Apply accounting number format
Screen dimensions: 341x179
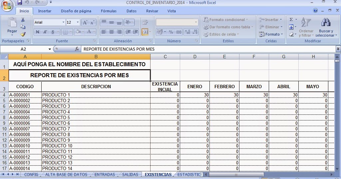tap(160, 32)
